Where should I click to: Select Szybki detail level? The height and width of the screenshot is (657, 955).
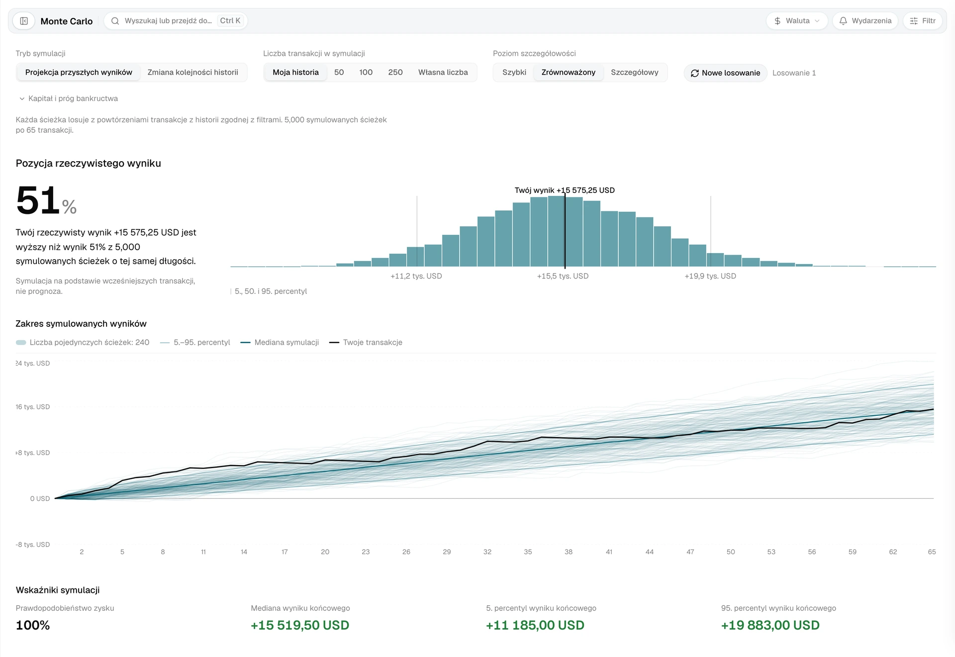click(x=514, y=72)
